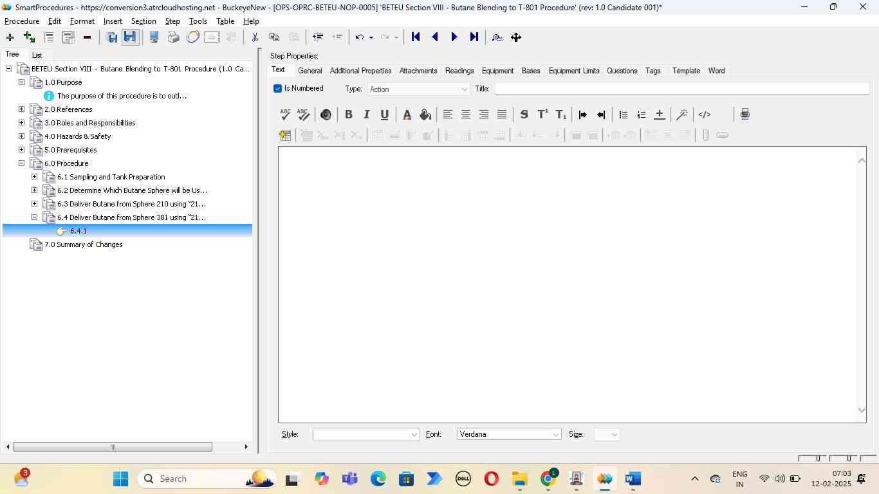Switch to the General tab
879x494 pixels.
(x=310, y=71)
